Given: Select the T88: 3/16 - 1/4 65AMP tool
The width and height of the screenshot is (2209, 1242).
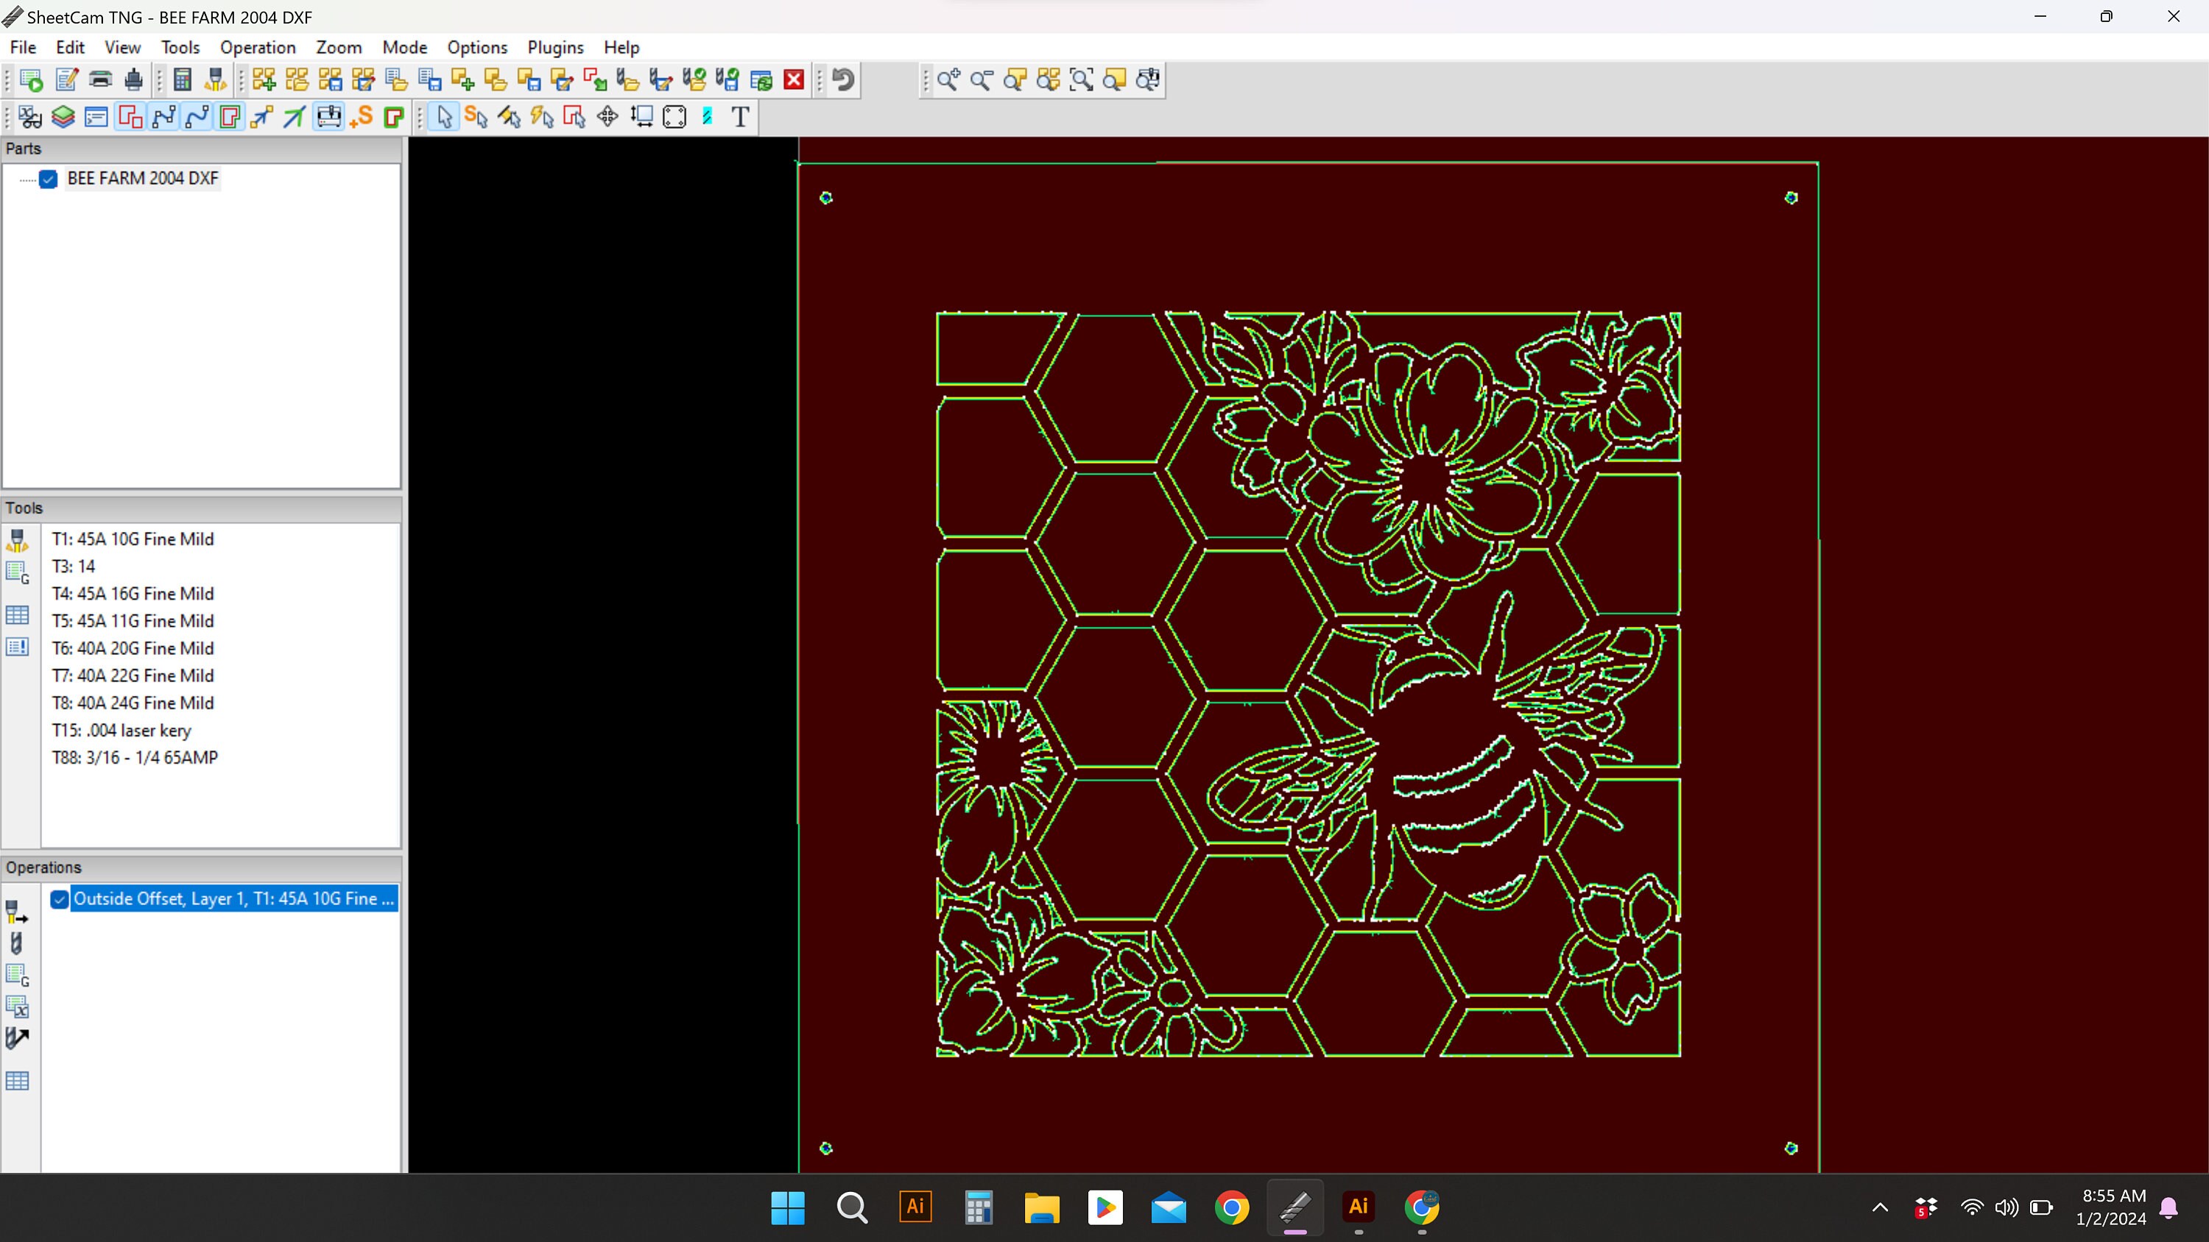Looking at the screenshot, I should [x=134, y=758].
